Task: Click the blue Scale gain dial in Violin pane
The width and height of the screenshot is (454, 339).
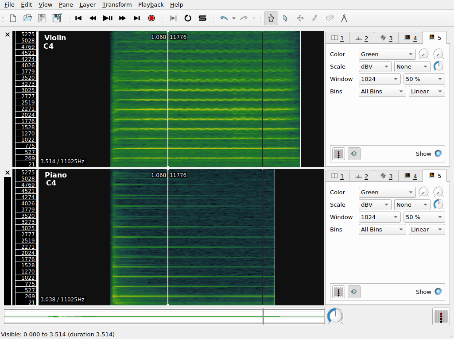Action: point(438,66)
